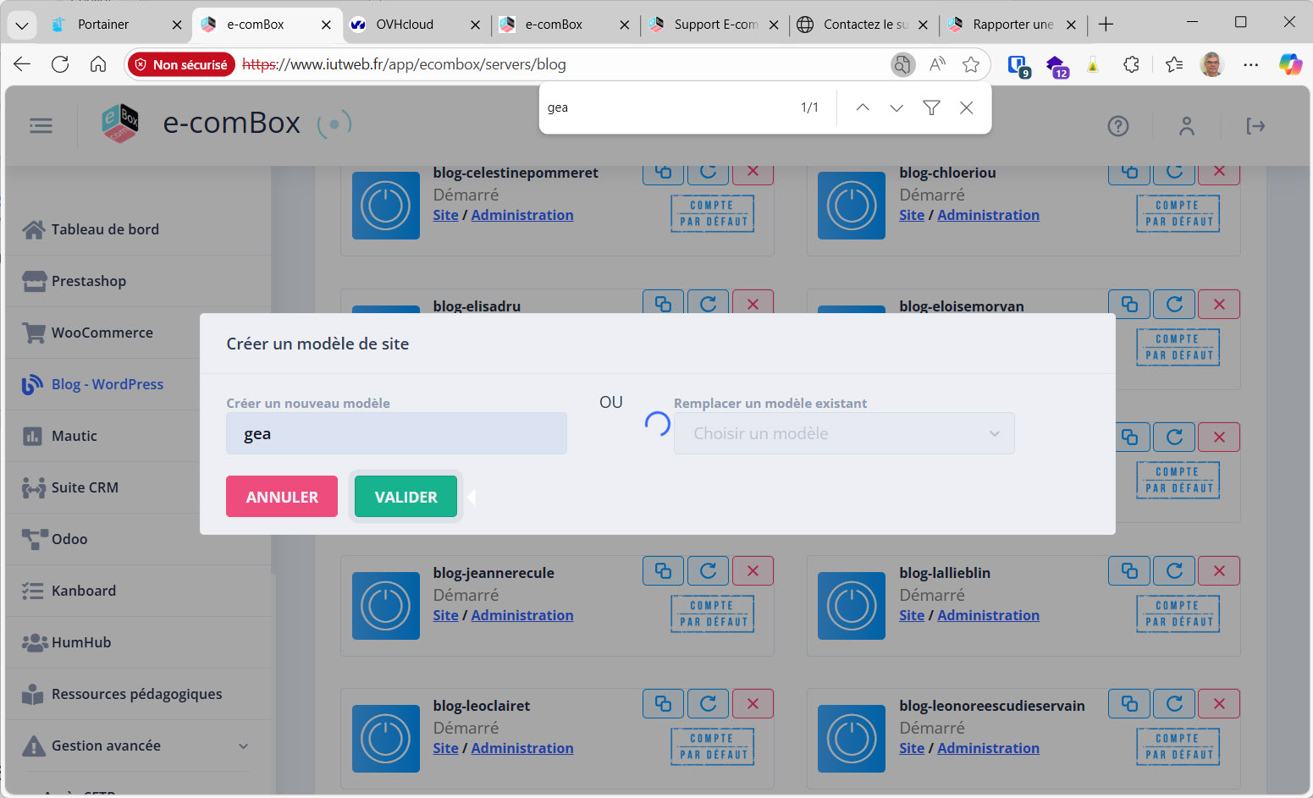Click the new model name input field
The image size is (1313, 798).
pyautogui.click(x=396, y=433)
